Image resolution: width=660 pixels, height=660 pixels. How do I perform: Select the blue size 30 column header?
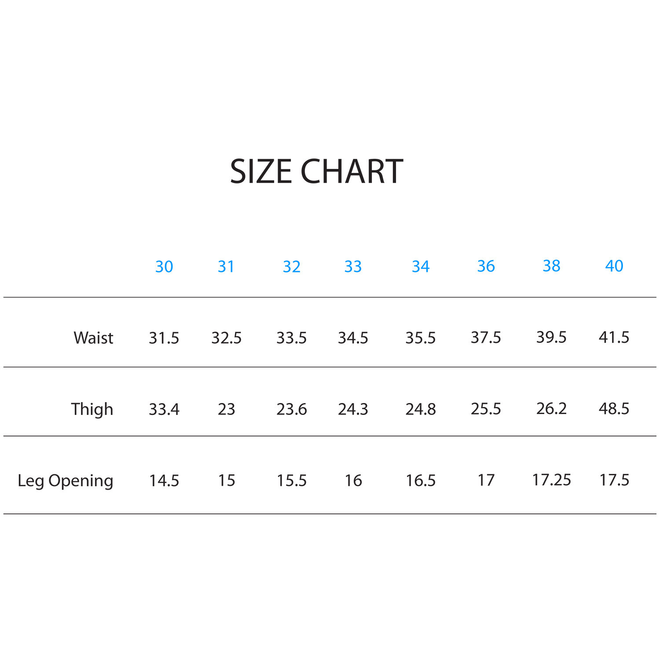pyautogui.click(x=164, y=267)
